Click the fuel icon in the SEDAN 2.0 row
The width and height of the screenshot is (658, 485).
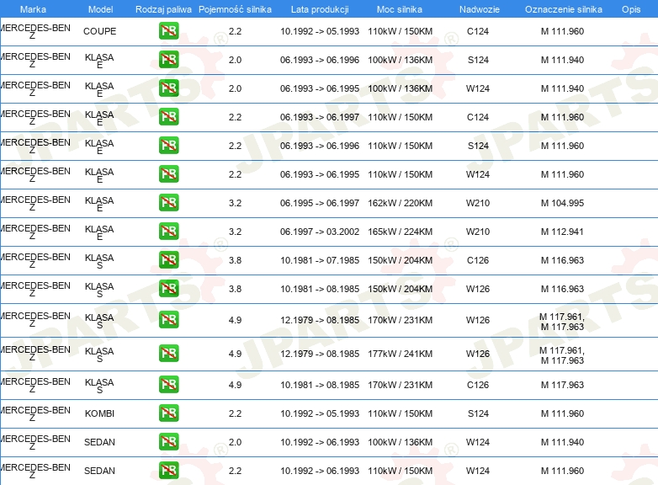click(168, 441)
